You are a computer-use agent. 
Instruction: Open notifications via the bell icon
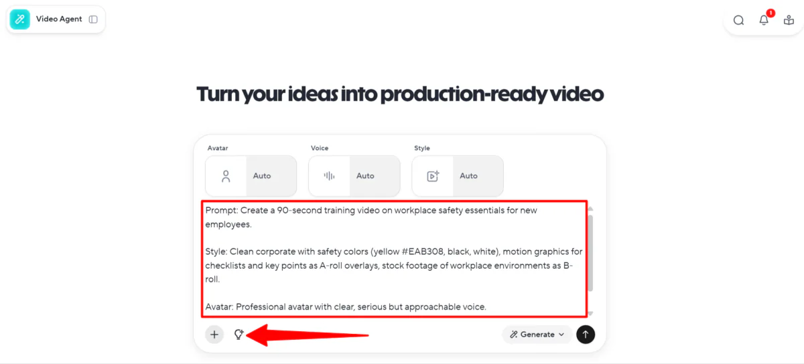pyautogui.click(x=764, y=20)
